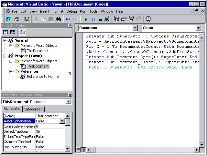Select ThisDocument under Project (Yawn)
This screenshot has height=155, width=207.
click(x=38, y=66)
